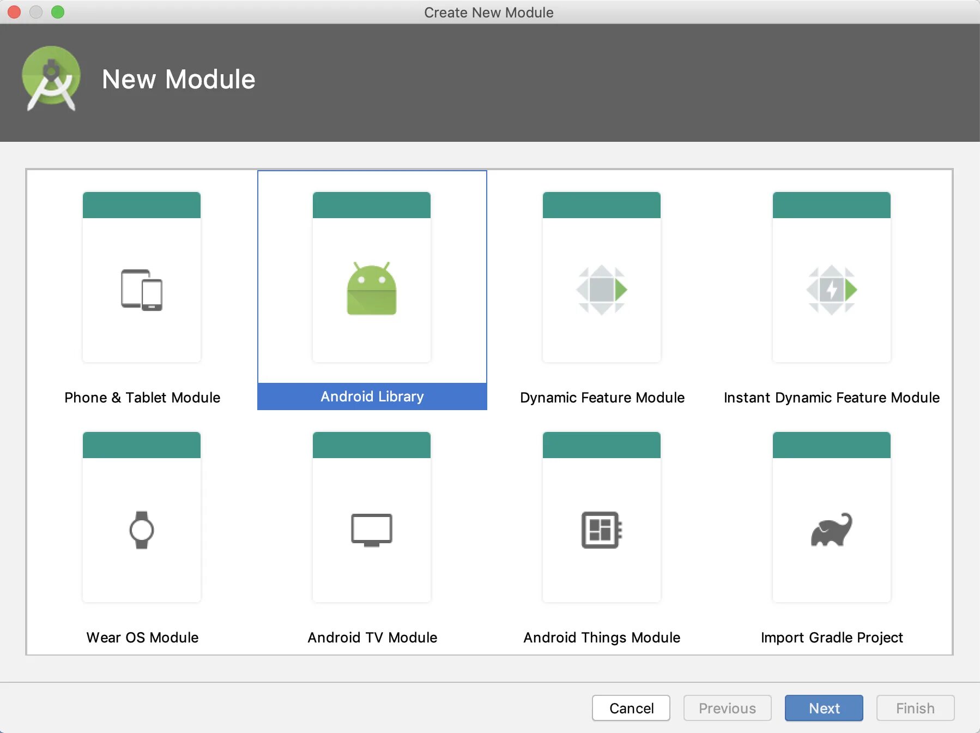980x733 pixels.
Task: Click the 'Android TV Module' label
Action: tap(372, 638)
